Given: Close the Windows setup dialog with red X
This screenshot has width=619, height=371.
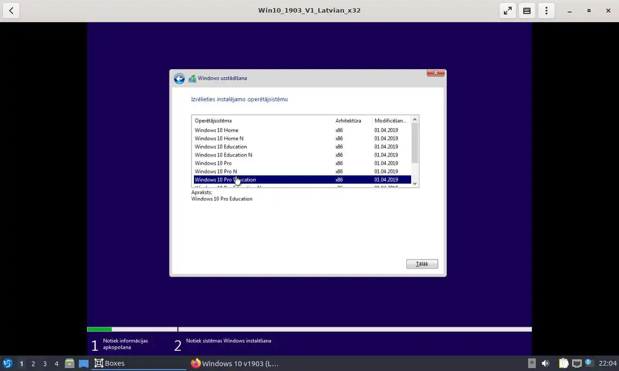Looking at the screenshot, I should coord(435,73).
